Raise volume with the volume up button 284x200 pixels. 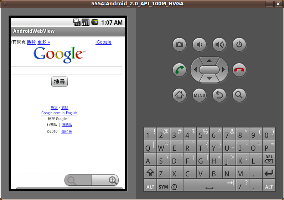[x=219, y=45]
